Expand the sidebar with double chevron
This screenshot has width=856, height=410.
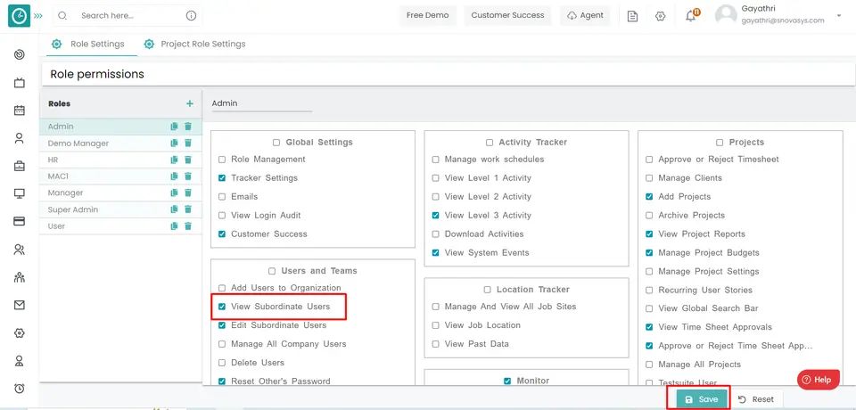click(38, 16)
